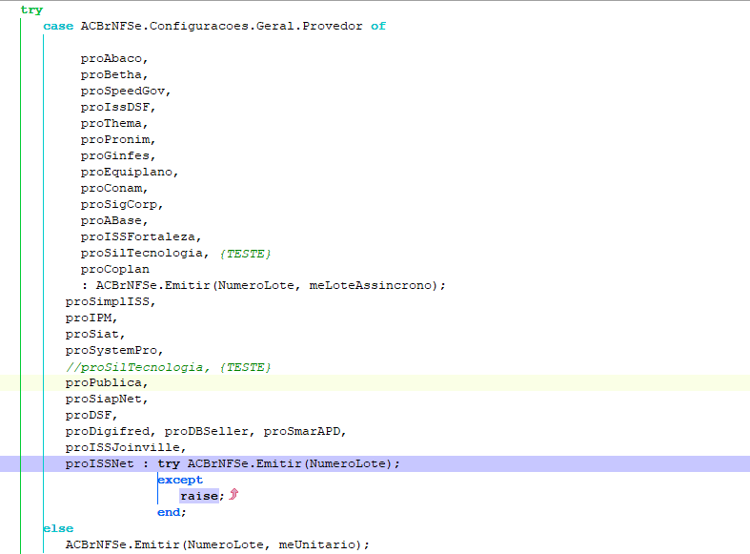Image resolution: width=750 pixels, height=554 pixels.
Task: Click proDSF identifier
Action: [x=89, y=415]
